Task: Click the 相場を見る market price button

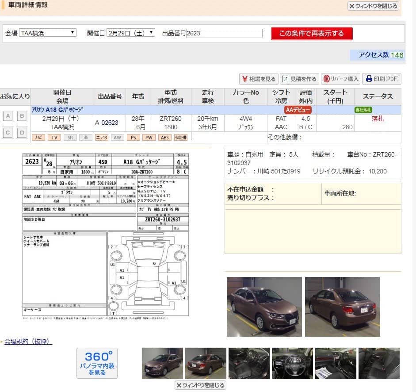Action: pyautogui.click(x=258, y=79)
